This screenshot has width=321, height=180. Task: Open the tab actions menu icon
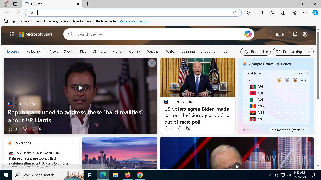pyautogui.click(x=15, y=4)
